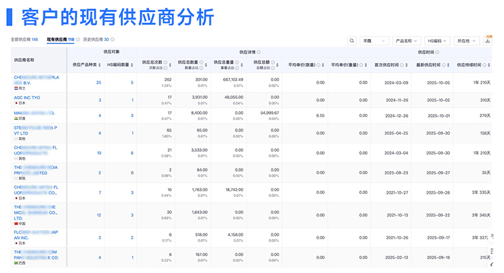Click info icon beside 数量占比 sub-label
This screenshot has width=504, height=273.
[201, 68]
